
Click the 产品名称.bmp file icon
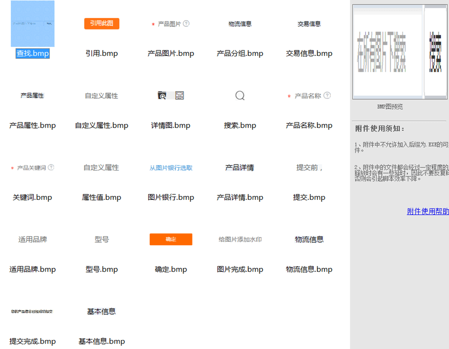click(x=309, y=96)
